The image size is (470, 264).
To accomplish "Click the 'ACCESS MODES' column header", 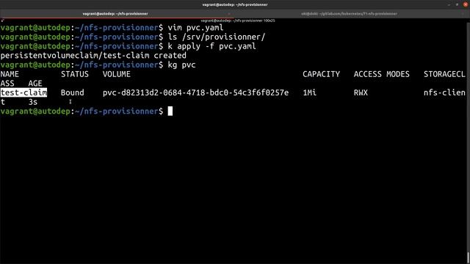I will pyautogui.click(x=382, y=74).
